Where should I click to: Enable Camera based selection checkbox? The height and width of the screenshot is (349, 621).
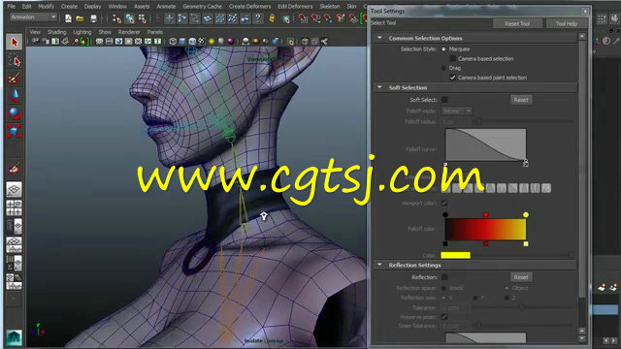point(453,58)
